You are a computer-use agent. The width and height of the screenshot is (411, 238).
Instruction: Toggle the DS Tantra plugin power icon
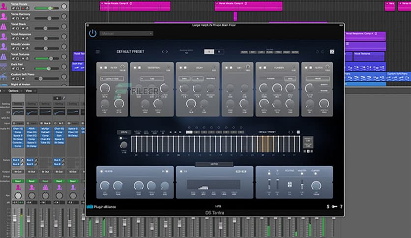point(92,33)
